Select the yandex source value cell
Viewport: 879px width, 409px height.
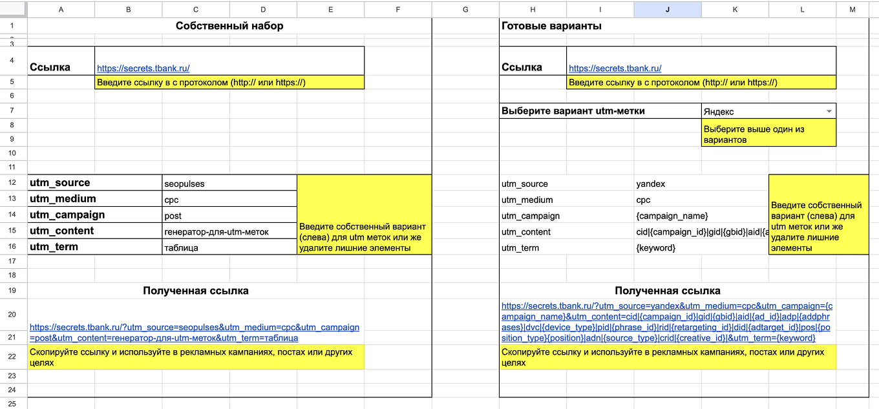(x=701, y=184)
